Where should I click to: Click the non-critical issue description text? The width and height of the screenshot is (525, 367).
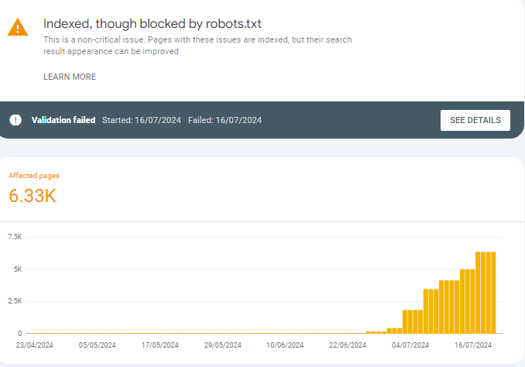pos(197,46)
